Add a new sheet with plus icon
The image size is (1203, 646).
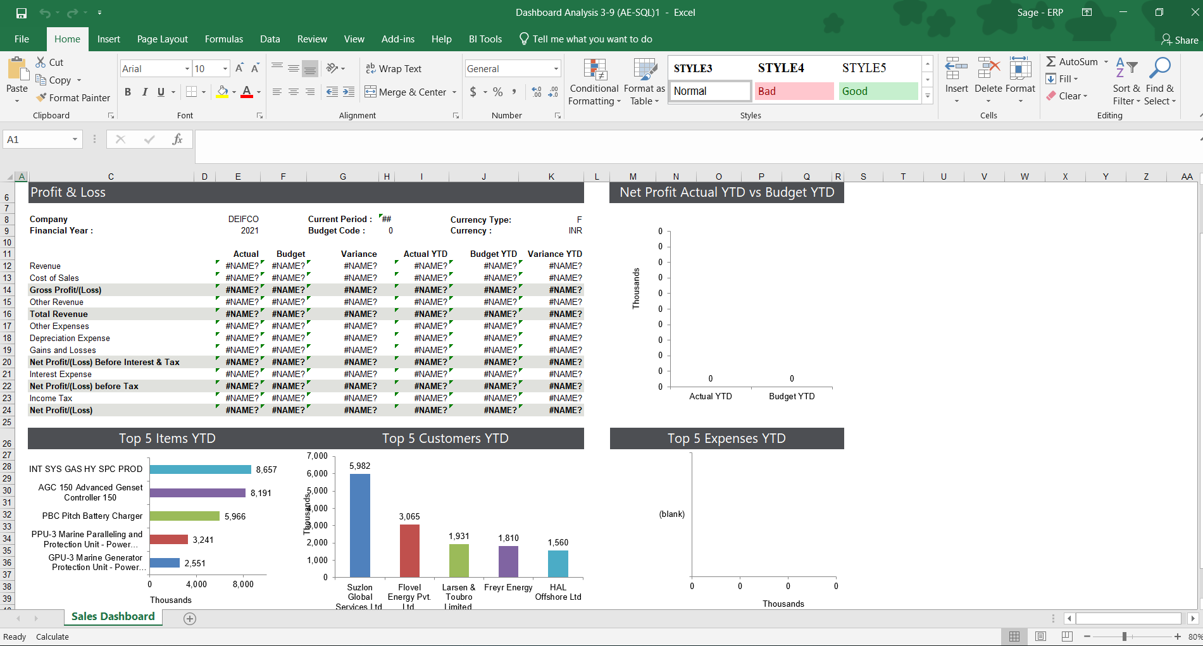[x=190, y=618]
